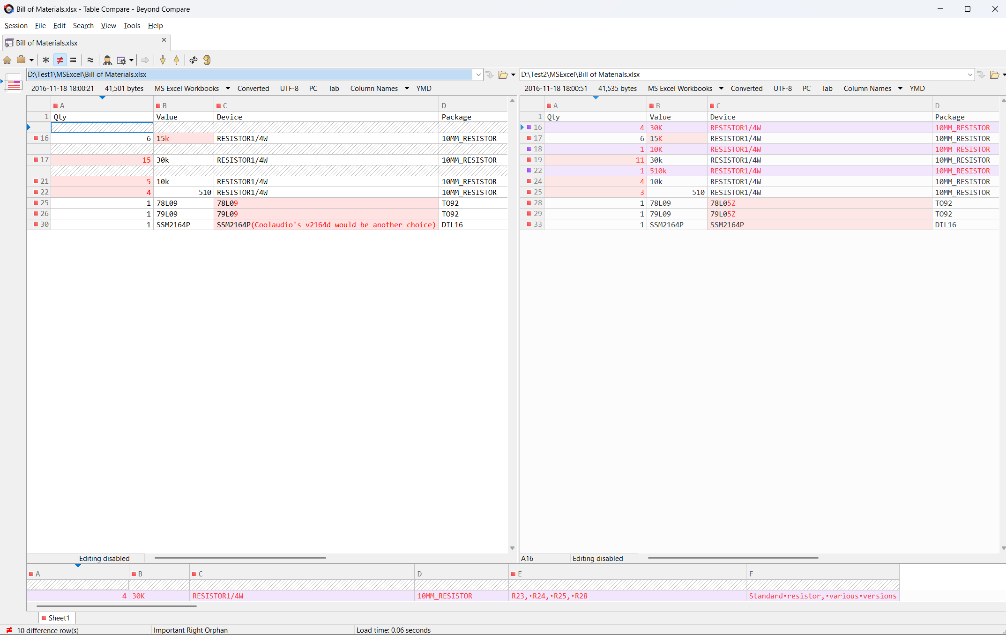Screen dimensions: 1006x635
Task: Go to the Home view
Action: [7, 60]
